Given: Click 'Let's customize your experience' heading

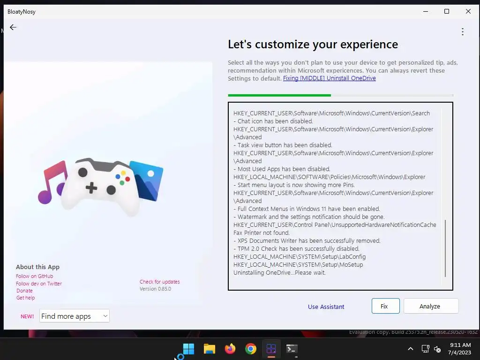Looking at the screenshot, I should pos(313,45).
